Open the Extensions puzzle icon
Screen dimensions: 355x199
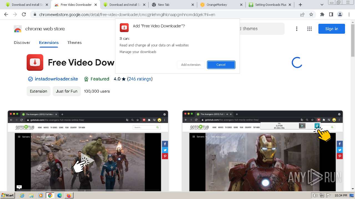click(322, 14)
